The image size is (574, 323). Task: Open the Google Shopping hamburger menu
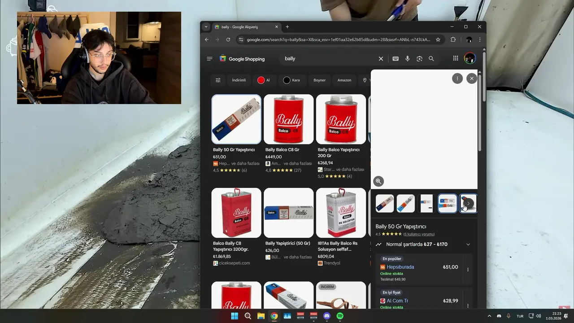[x=209, y=59]
